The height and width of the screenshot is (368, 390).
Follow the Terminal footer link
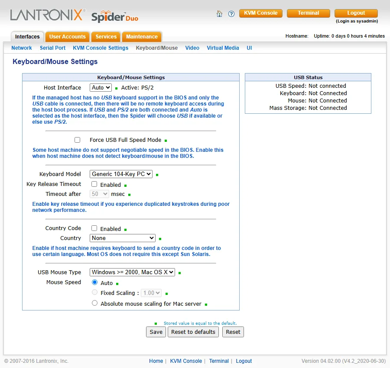(219, 361)
